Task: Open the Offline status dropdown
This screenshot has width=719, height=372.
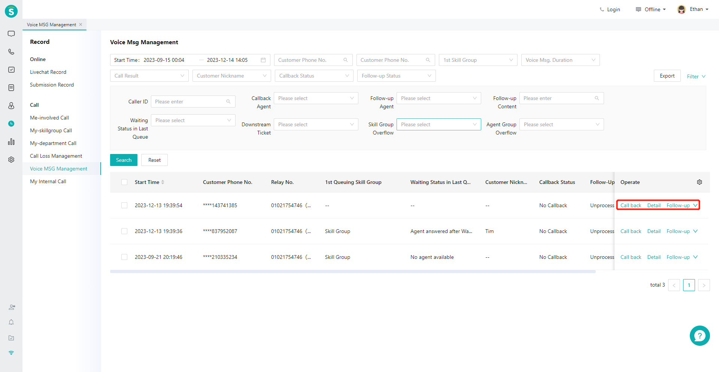Action: (651, 9)
